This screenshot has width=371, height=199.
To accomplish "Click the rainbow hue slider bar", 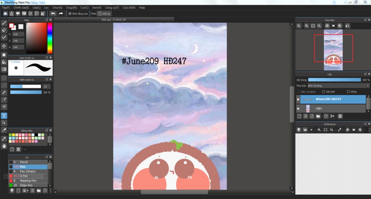I will click(x=50, y=38).
